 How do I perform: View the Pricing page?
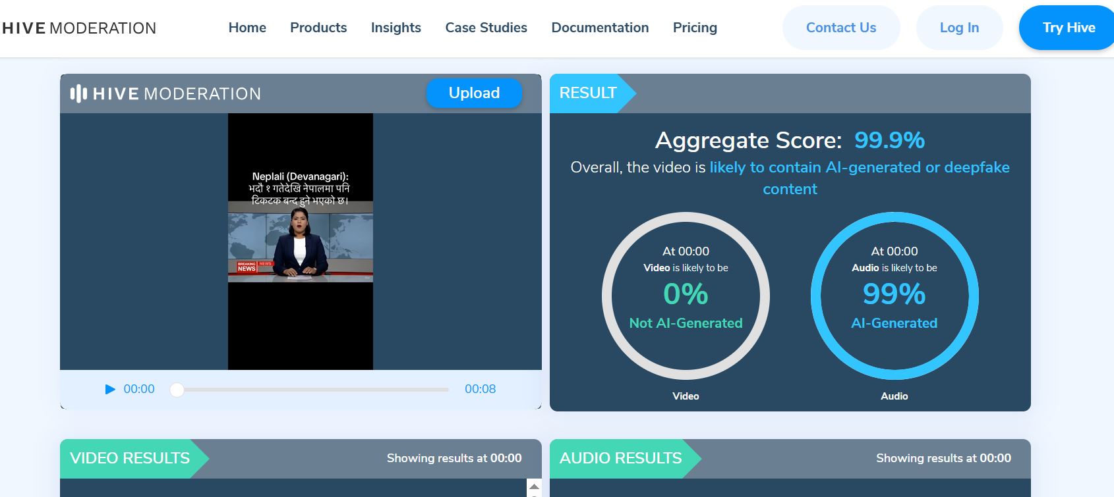pyautogui.click(x=695, y=28)
